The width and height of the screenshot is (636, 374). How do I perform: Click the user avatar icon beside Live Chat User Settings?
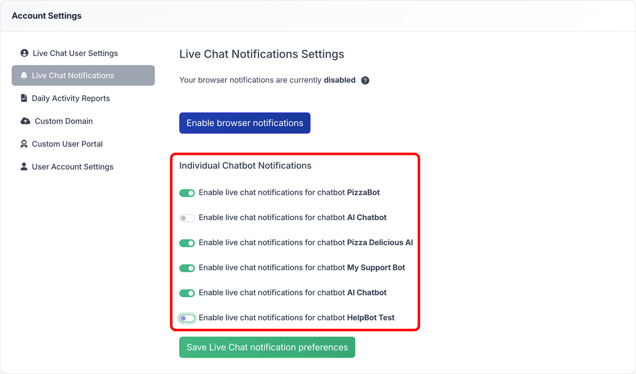coord(23,53)
